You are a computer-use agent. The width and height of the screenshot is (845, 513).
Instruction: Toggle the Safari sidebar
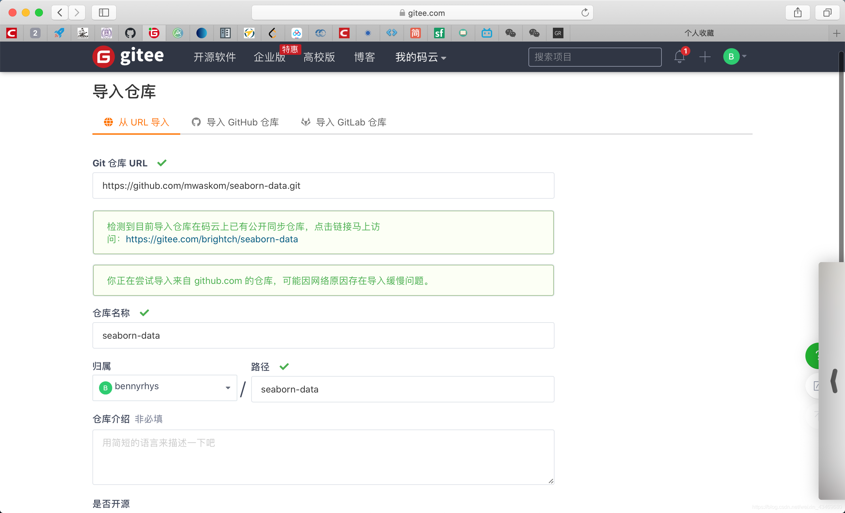point(104,13)
